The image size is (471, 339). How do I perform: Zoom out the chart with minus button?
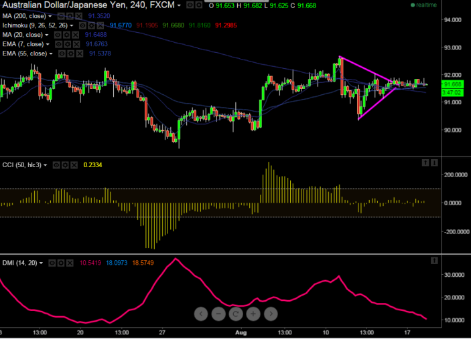[x=218, y=314]
